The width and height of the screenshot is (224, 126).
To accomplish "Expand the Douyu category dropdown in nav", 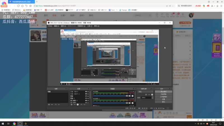I will [x=63, y=15].
